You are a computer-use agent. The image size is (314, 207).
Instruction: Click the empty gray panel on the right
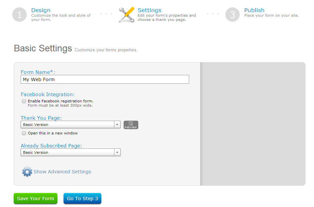click(253, 124)
